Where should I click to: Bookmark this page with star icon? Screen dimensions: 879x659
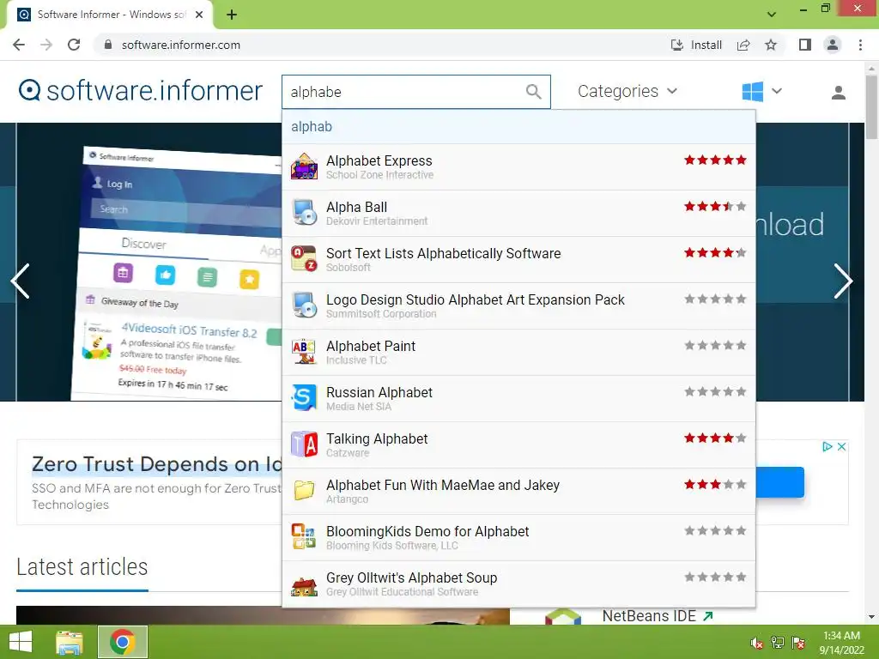coord(771,45)
